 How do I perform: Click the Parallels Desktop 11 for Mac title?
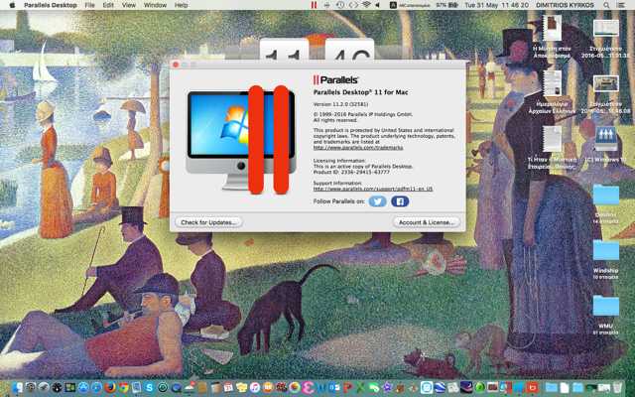tap(360, 92)
